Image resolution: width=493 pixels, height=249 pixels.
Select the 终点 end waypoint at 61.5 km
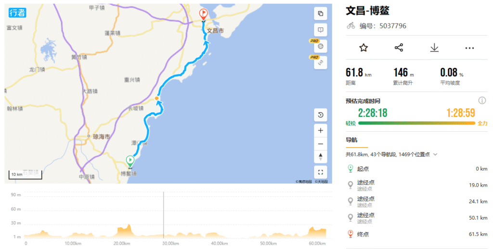coord(416,234)
